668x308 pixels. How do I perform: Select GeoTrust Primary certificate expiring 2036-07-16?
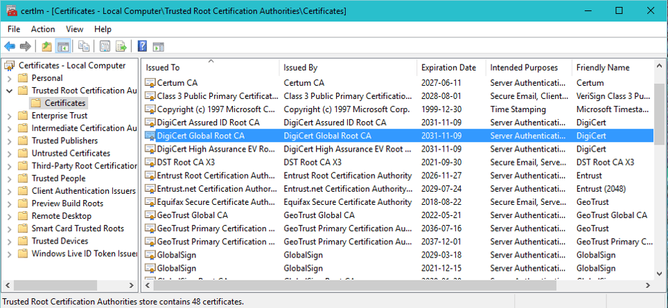[398, 228]
